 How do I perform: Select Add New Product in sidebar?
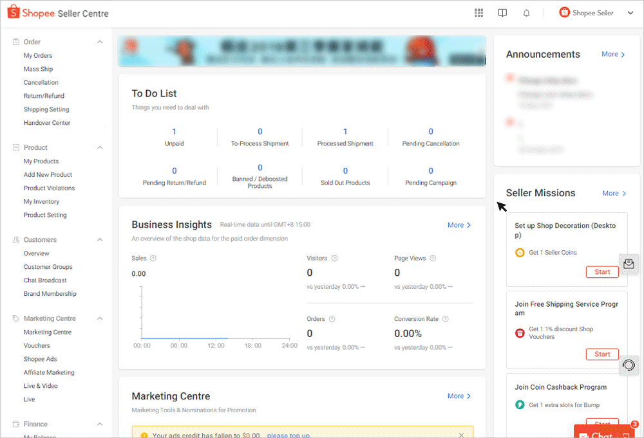click(48, 174)
